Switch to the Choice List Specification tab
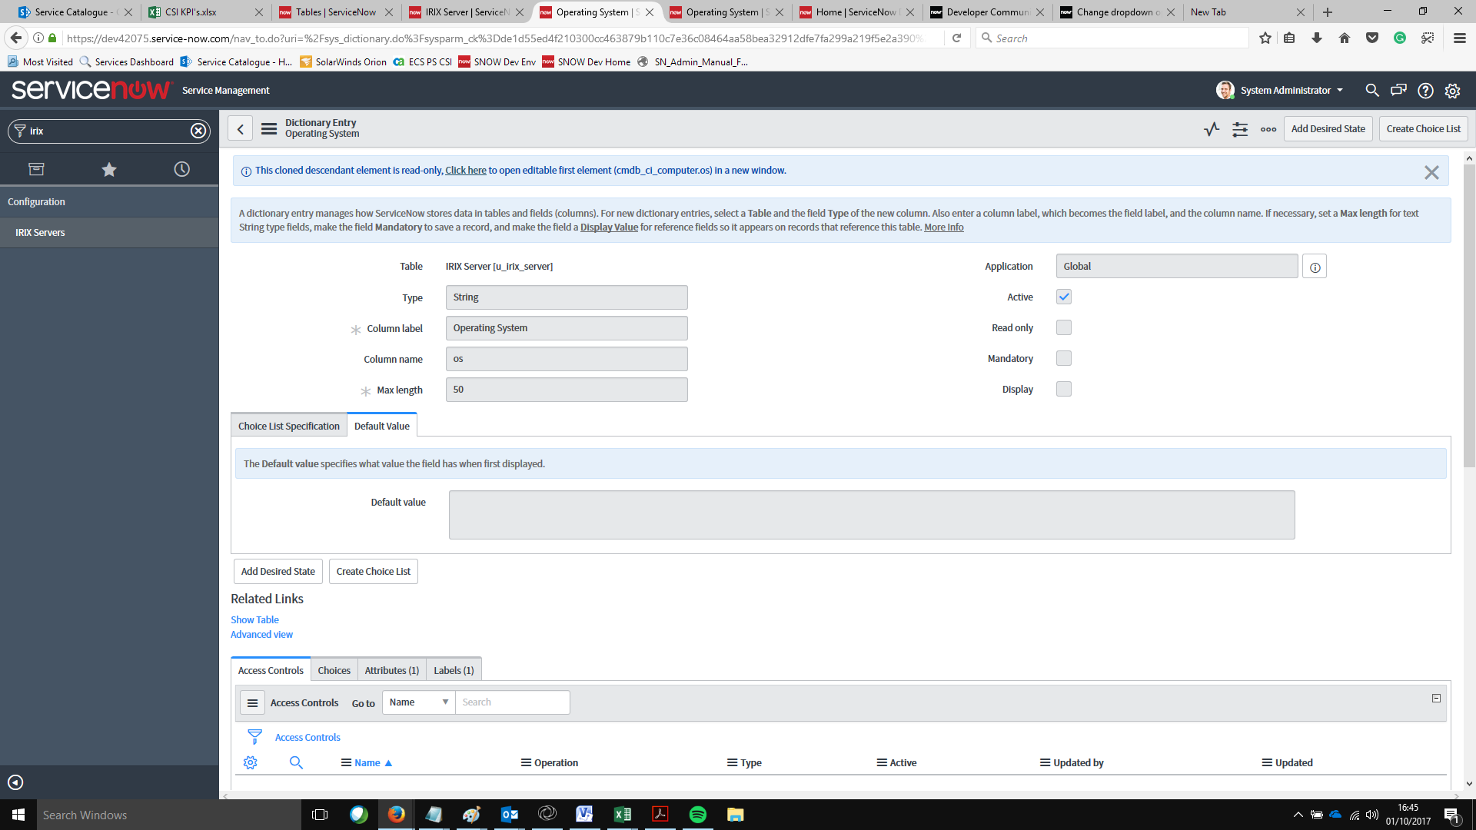This screenshot has width=1476, height=830. (x=288, y=425)
